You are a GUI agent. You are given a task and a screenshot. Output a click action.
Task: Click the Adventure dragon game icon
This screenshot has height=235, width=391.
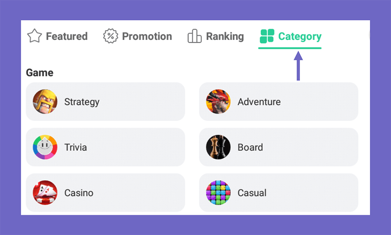tap(218, 102)
